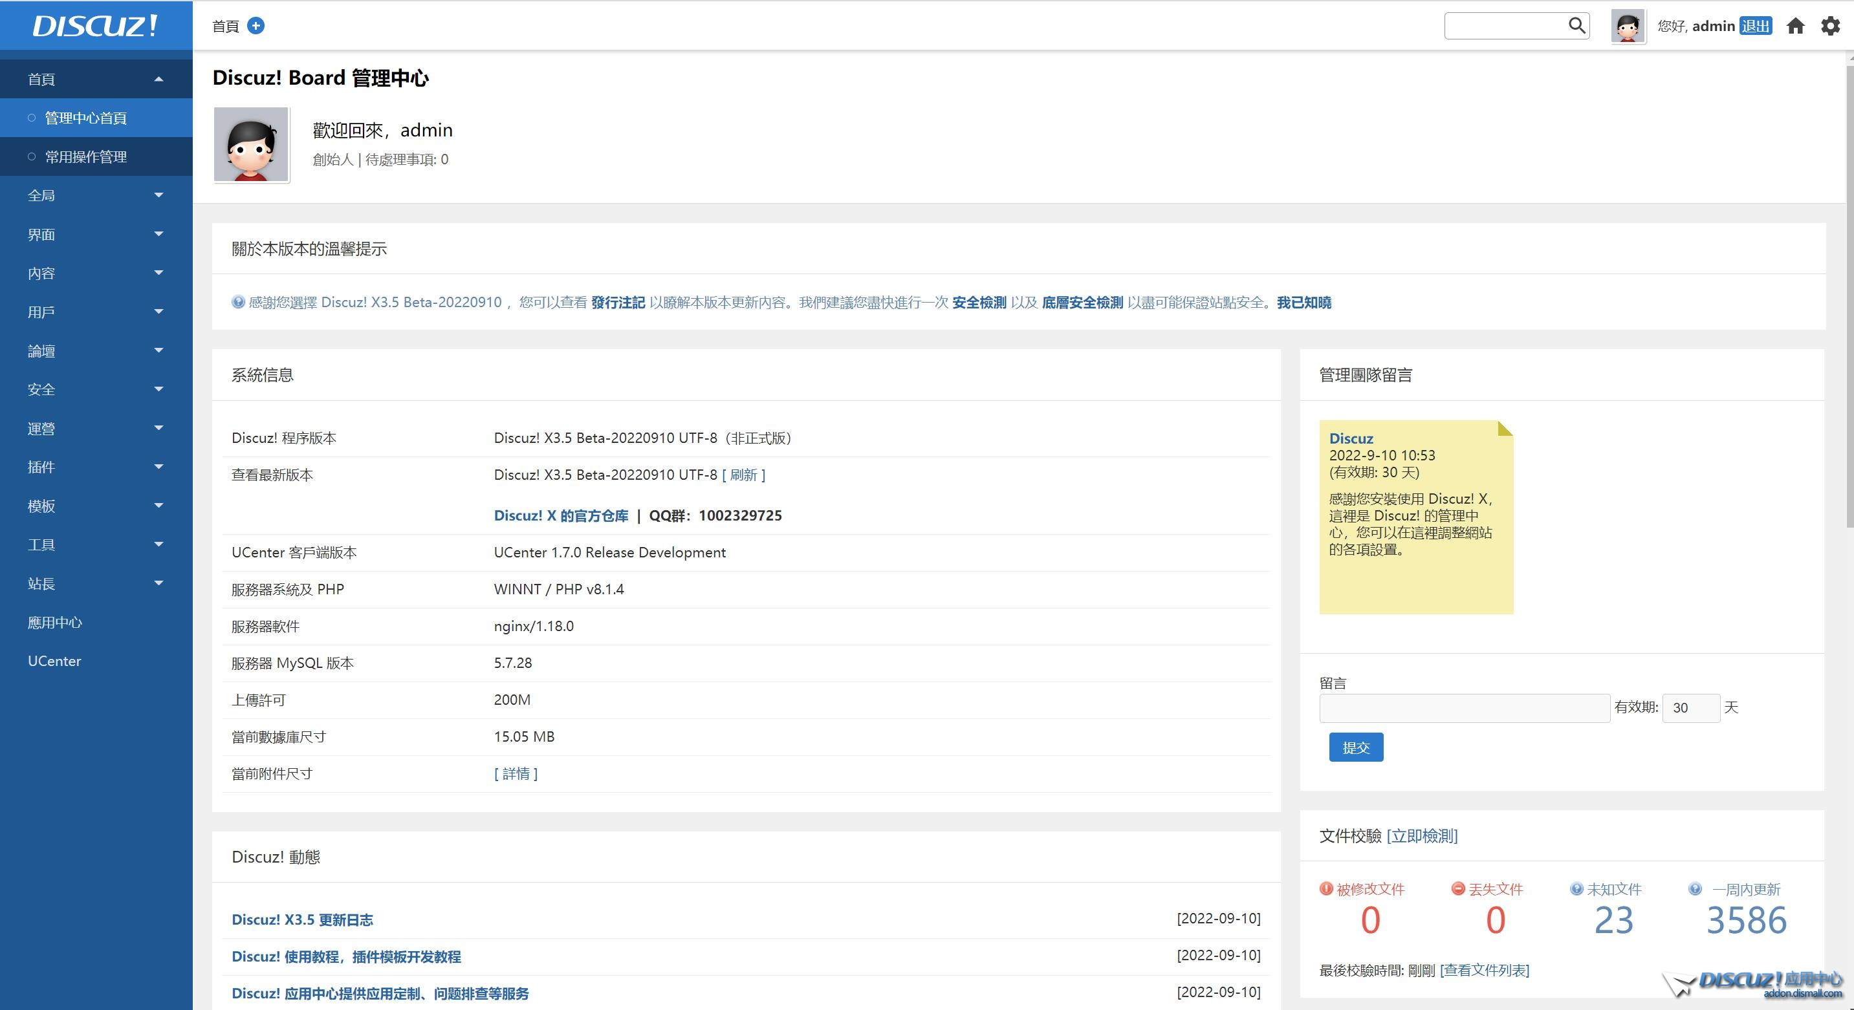Open the settings gear icon in top bar
The image size is (1854, 1010).
[1830, 26]
